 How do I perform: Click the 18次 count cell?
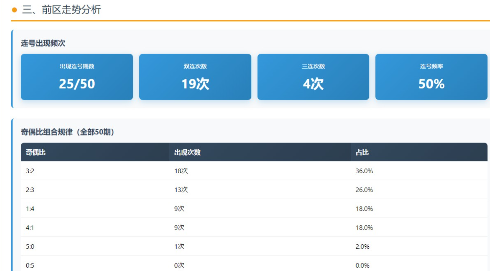point(181,171)
